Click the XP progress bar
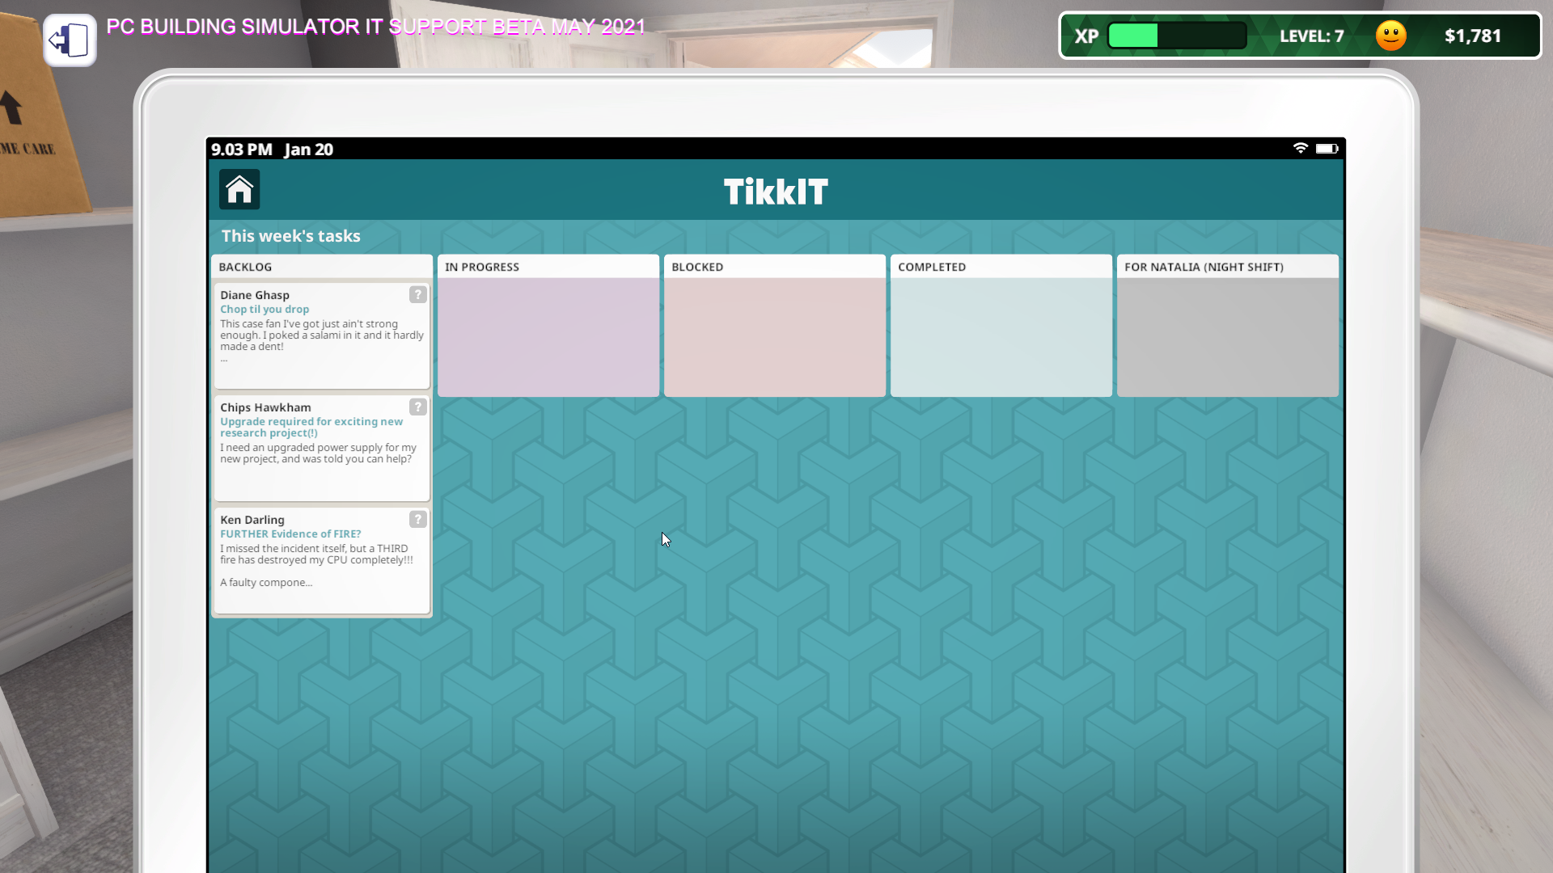 pos(1176,36)
